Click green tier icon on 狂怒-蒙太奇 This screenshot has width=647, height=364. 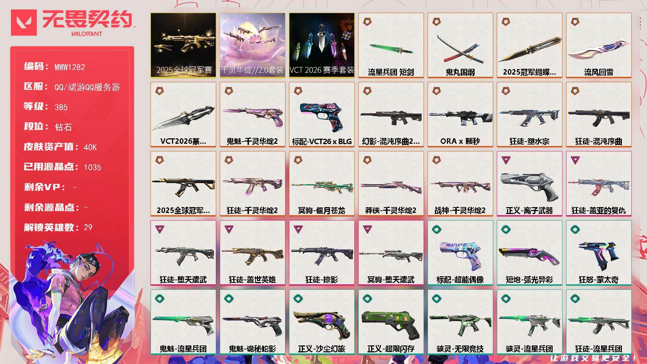(x=575, y=229)
